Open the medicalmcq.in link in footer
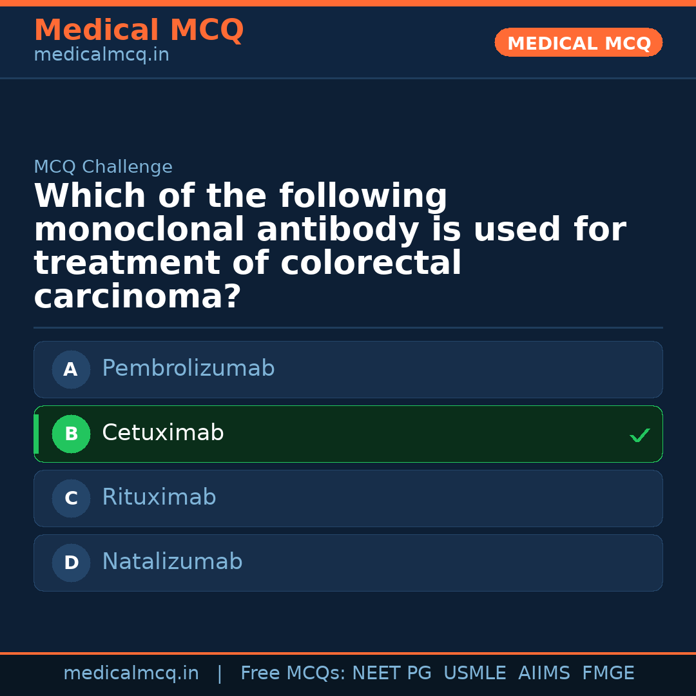The image size is (696, 696). [x=131, y=673]
